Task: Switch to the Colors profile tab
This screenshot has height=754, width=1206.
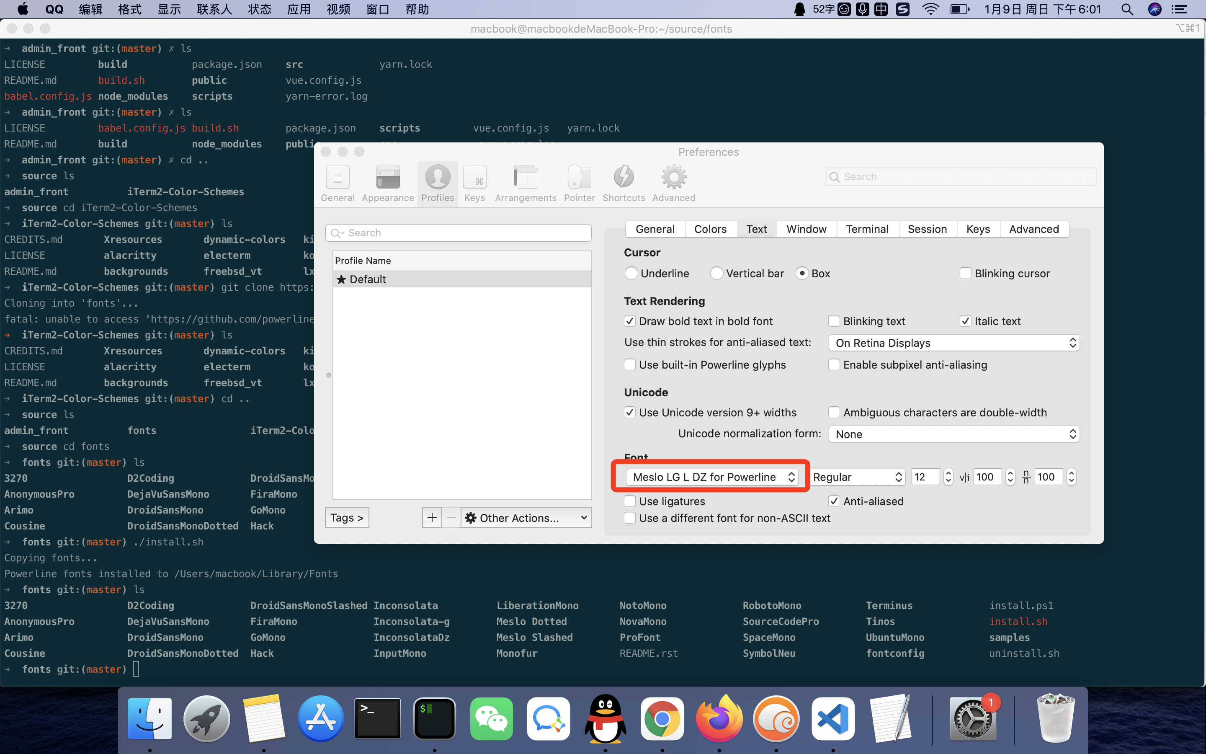Action: coord(710,229)
